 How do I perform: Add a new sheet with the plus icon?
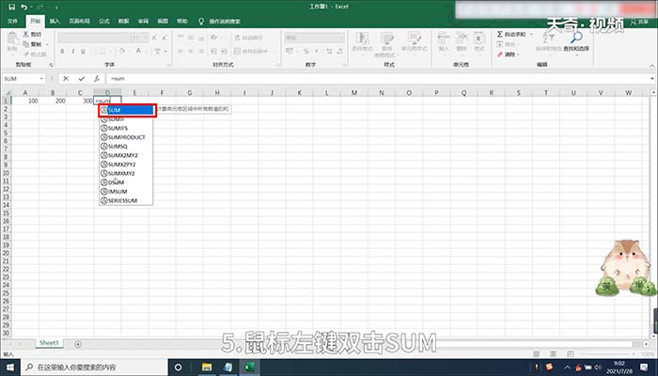[78, 344]
